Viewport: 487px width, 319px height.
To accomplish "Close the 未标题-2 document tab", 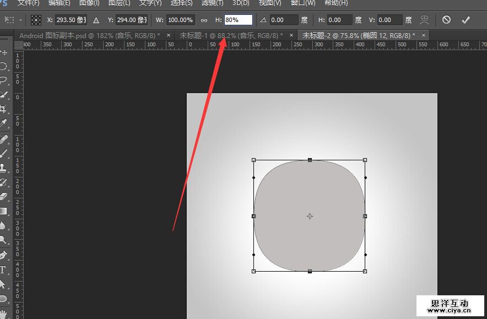I will coord(423,35).
